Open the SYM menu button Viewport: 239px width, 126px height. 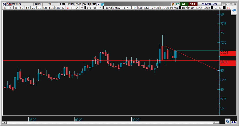pyautogui.click(x=86, y=4)
